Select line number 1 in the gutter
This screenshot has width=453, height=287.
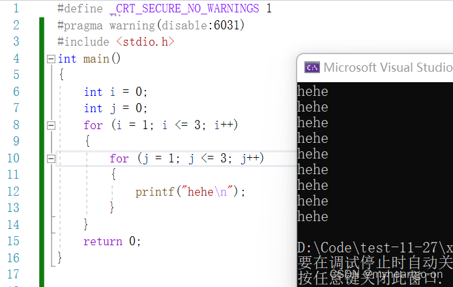pyautogui.click(x=16, y=8)
